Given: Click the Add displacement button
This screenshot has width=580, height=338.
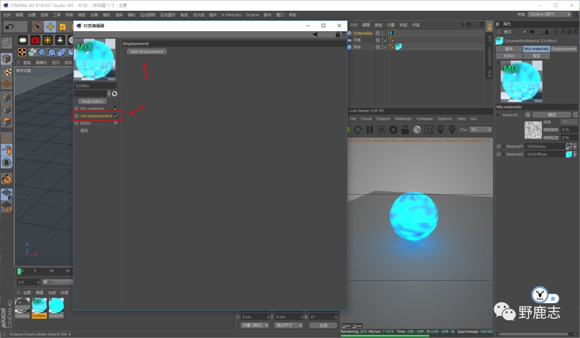Looking at the screenshot, I should point(147,52).
